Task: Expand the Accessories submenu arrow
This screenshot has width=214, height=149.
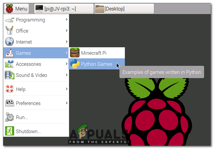Action: click(x=67, y=64)
